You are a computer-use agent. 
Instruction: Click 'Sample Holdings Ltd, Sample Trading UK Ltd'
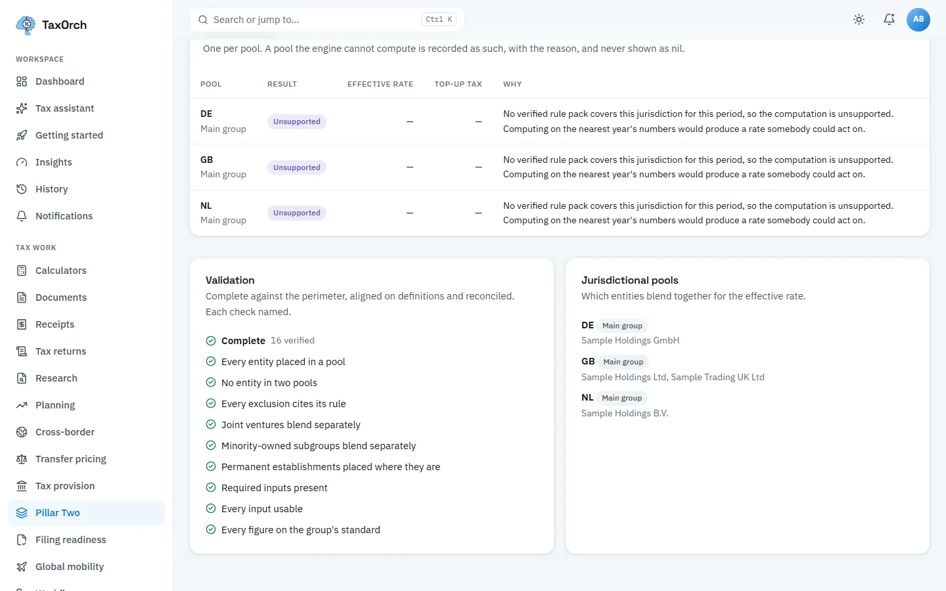pos(673,377)
